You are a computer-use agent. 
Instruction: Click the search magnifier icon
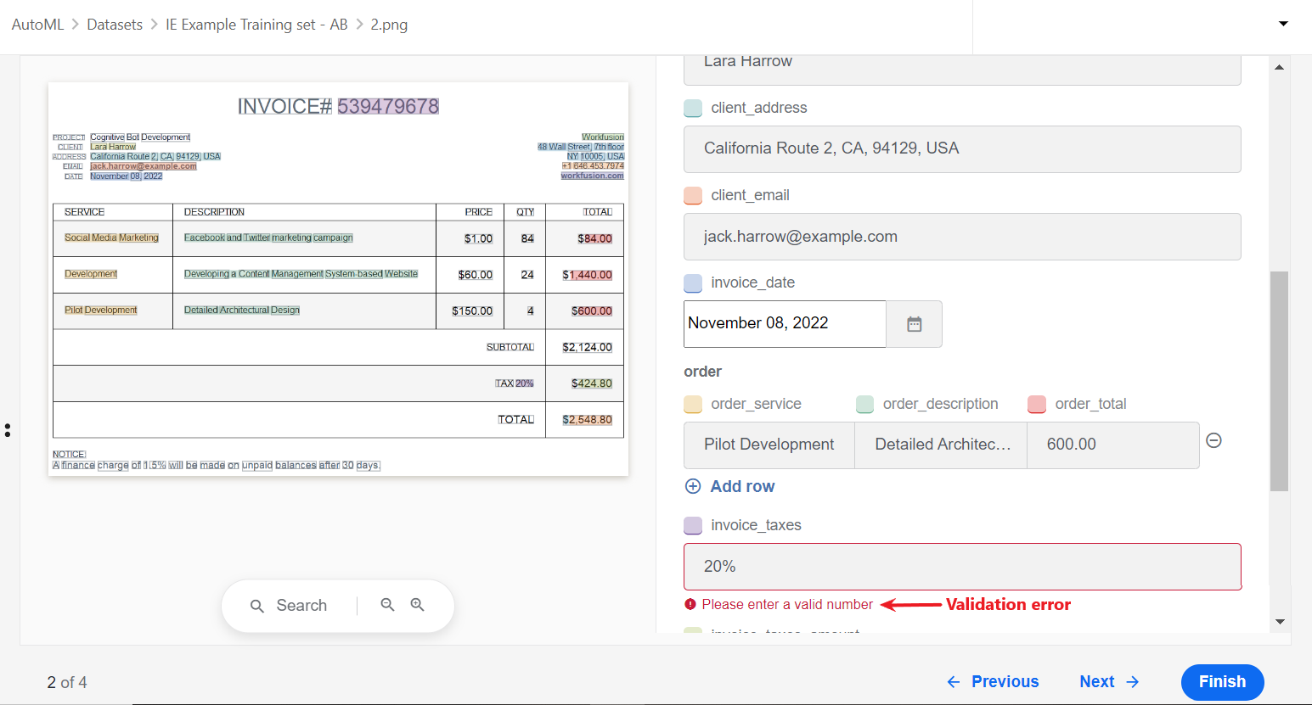click(257, 606)
